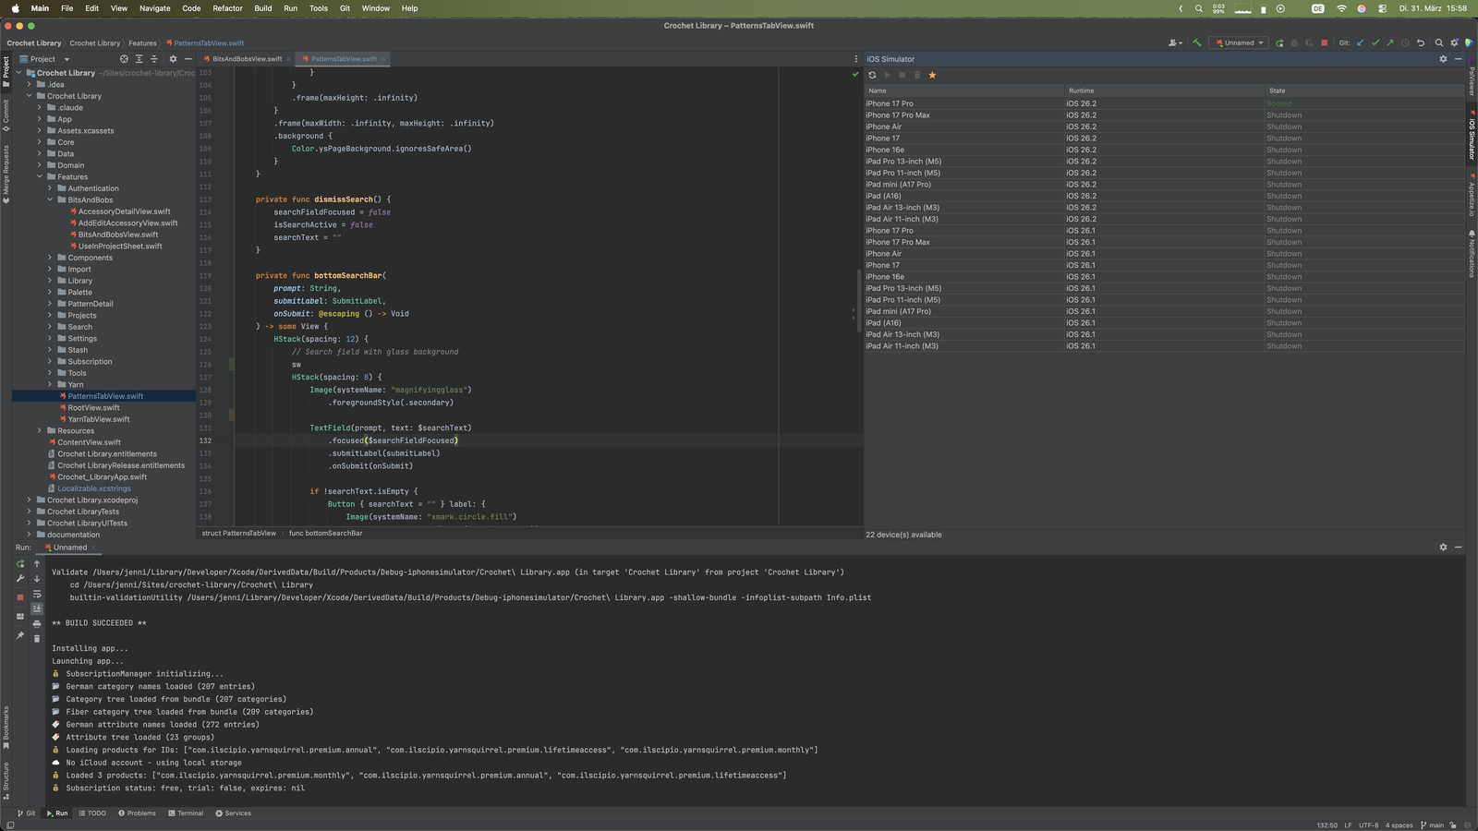Toggle the Structure tool window stripe button
1478x831 pixels.
[6, 780]
